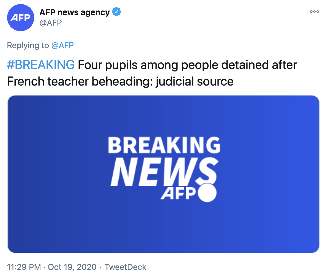Click the @AFP handle under the account name
The image size is (328, 274).
(x=51, y=23)
